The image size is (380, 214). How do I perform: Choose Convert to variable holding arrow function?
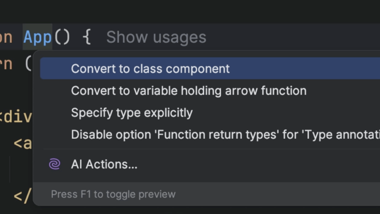tap(189, 91)
